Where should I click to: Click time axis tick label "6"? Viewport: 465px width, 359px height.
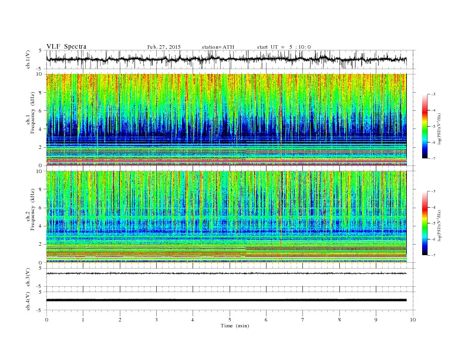pos(266,320)
